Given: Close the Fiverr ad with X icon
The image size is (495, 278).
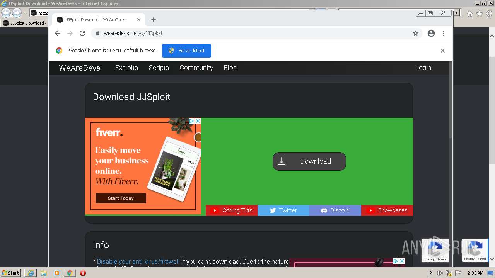Looking at the screenshot, I should coord(198,121).
